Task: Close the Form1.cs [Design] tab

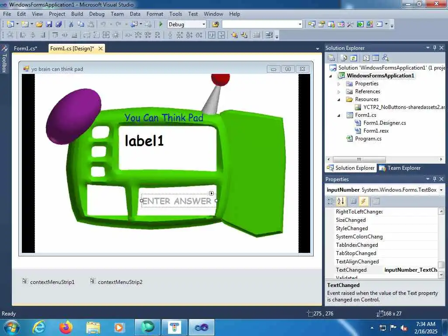Action: pyautogui.click(x=101, y=49)
